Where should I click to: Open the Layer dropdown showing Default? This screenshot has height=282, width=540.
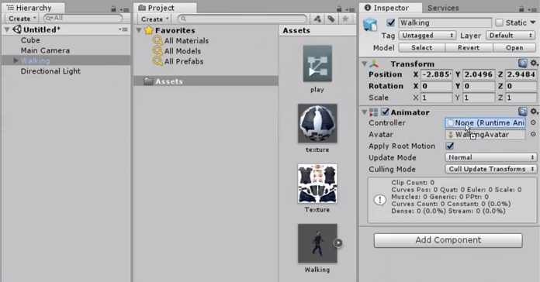[x=511, y=36]
